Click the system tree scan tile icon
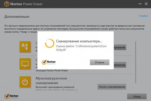Viewport: 151px width, 101px height. pyautogui.click(x=25, y=47)
